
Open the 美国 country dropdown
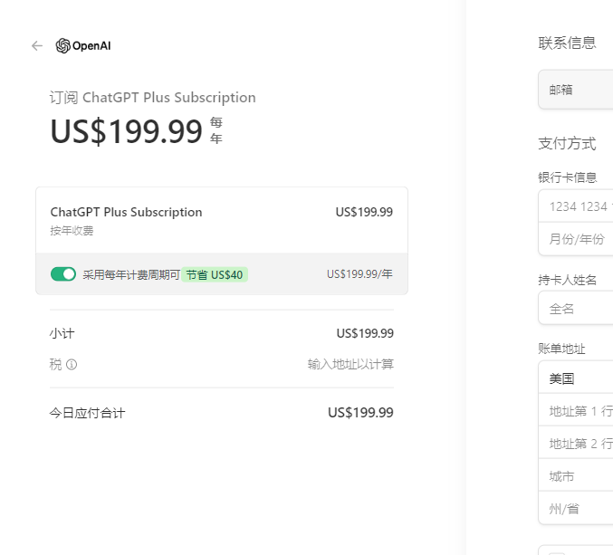576,378
